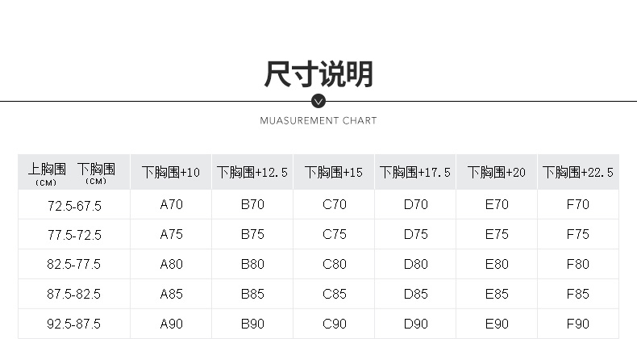Click the 下胸围 (CM) header label
The height and width of the screenshot is (339, 637).
(96, 174)
